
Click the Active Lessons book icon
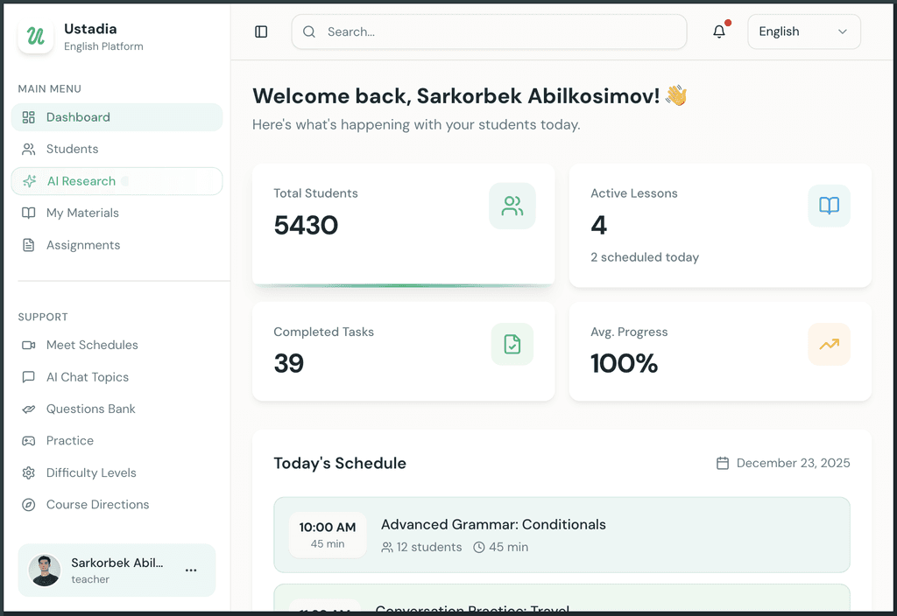click(x=829, y=206)
